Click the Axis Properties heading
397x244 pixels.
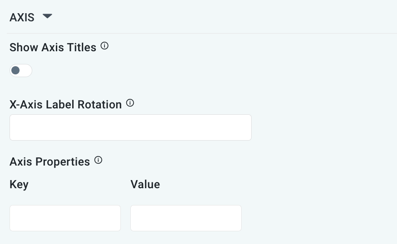(50, 161)
